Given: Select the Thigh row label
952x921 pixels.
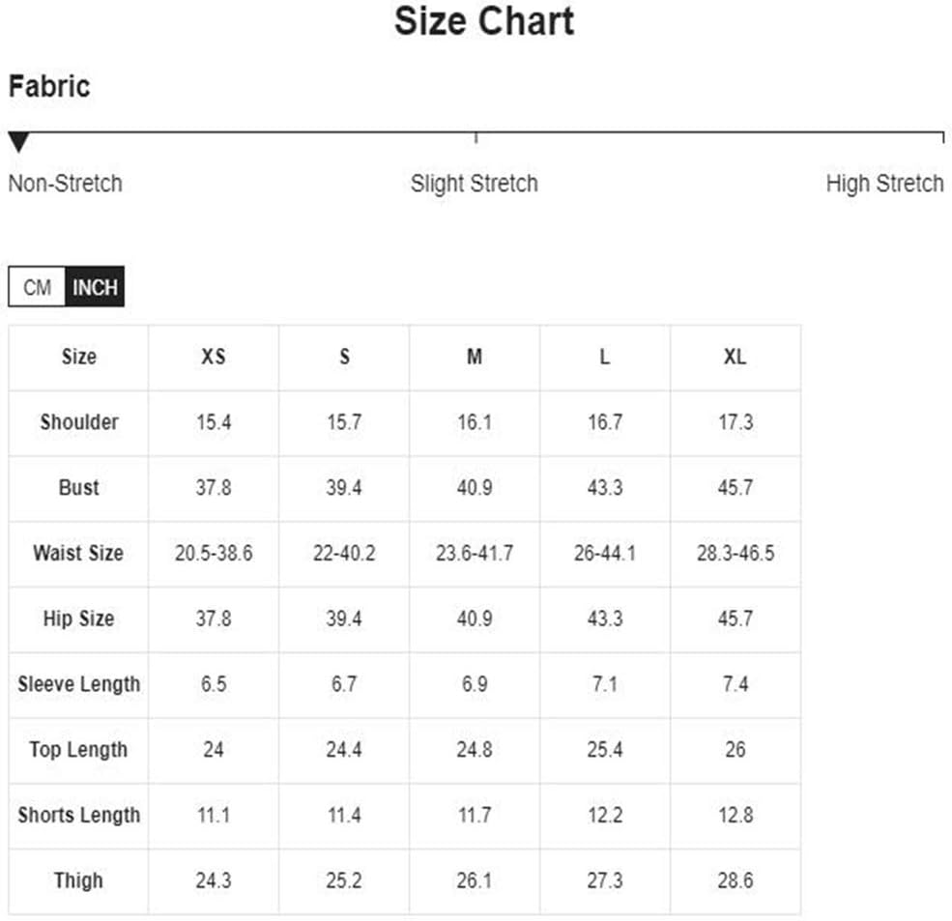Looking at the screenshot, I should click(79, 881).
